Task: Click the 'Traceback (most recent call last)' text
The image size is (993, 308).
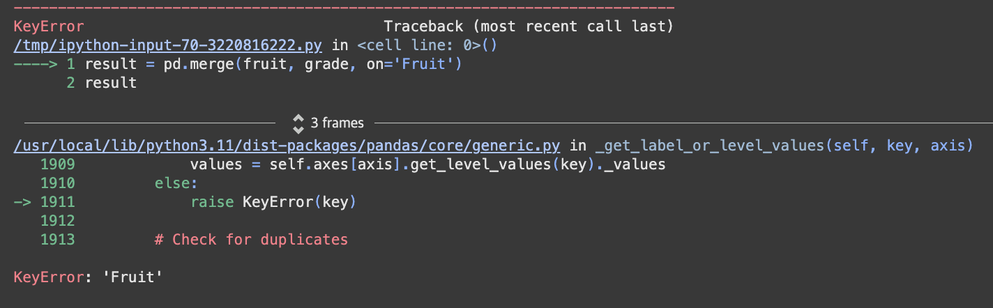Action: point(529,26)
